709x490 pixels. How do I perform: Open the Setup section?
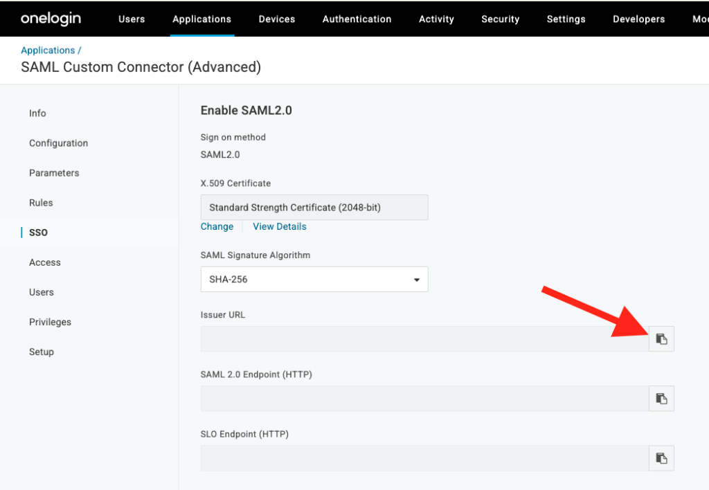pyautogui.click(x=42, y=351)
